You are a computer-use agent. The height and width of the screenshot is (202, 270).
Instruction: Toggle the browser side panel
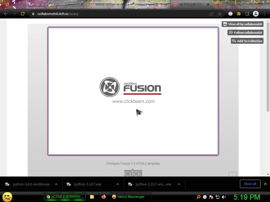coord(247,14)
